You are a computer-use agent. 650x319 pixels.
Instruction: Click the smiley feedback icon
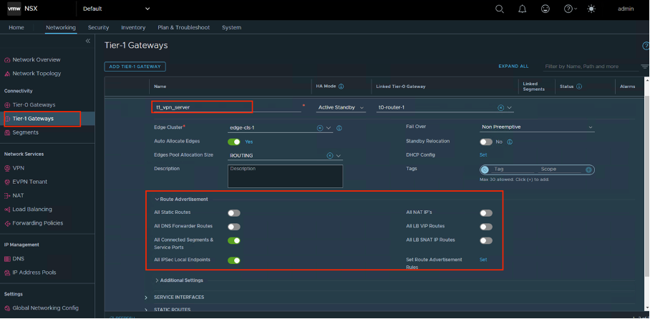[545, 9]
